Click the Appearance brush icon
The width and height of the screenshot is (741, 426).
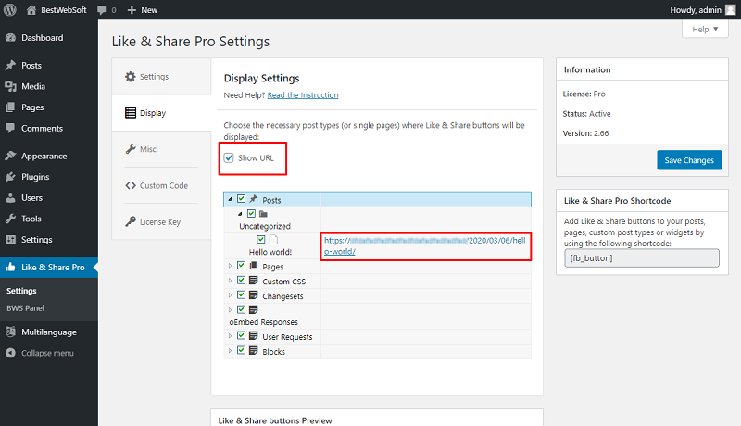[x=10, y=156]
